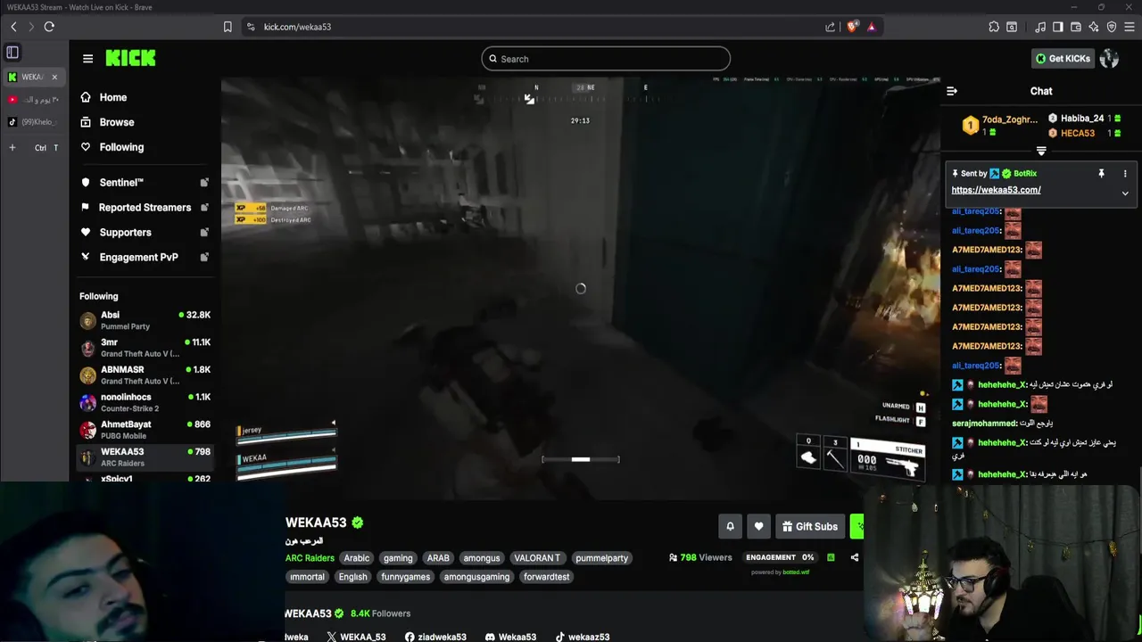Open followed channel nonolinhocs
Screen dimensions: 1142x642
pyautogui.click(x=145, y=402)
